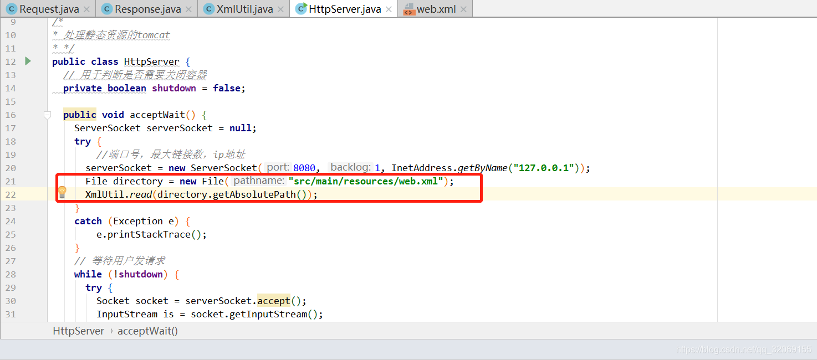Image resolution: width=817 pixels, height=360 pixels.
Task: Click the "src/main/resources/web.xml" path string
Action: [366, 181]
